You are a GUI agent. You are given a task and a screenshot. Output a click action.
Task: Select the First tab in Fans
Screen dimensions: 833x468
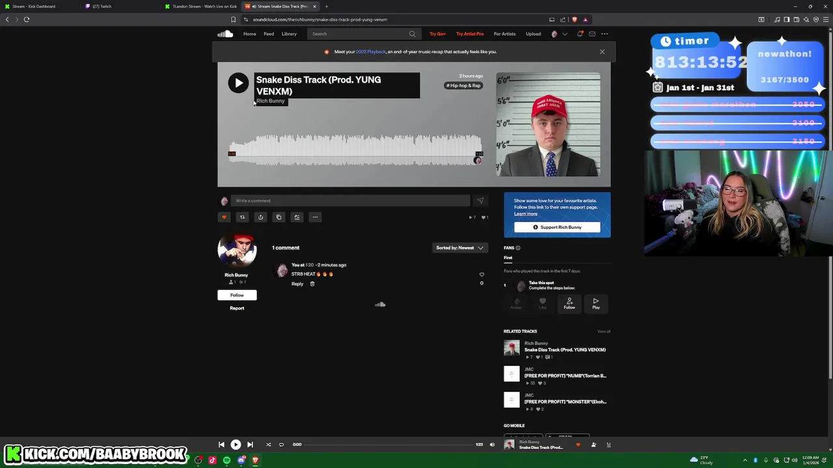click(x=508, y=258)
